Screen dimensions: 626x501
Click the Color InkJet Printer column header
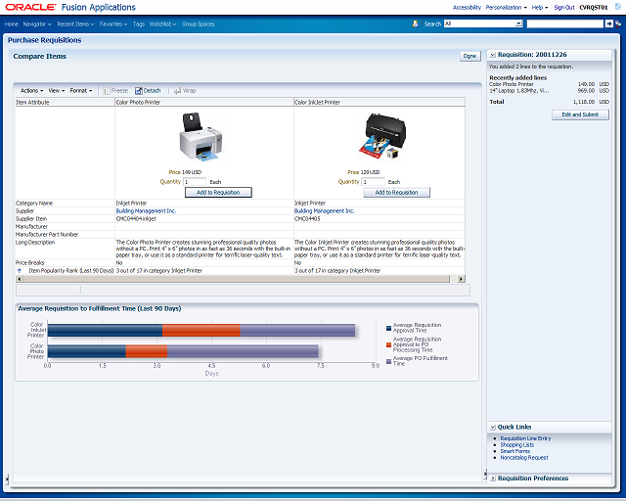pos(380,103)
